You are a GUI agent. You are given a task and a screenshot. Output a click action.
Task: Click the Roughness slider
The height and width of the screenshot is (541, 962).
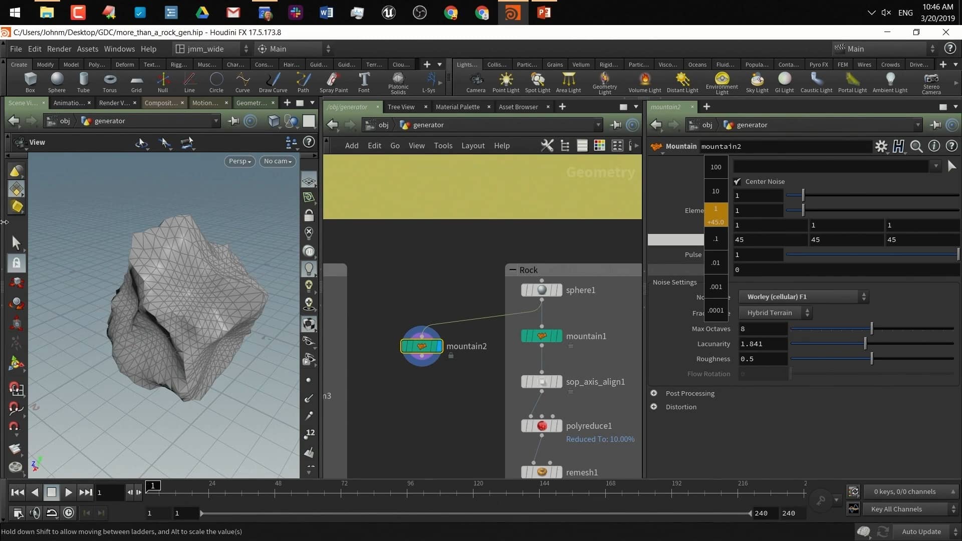click(x=871, y=358)
